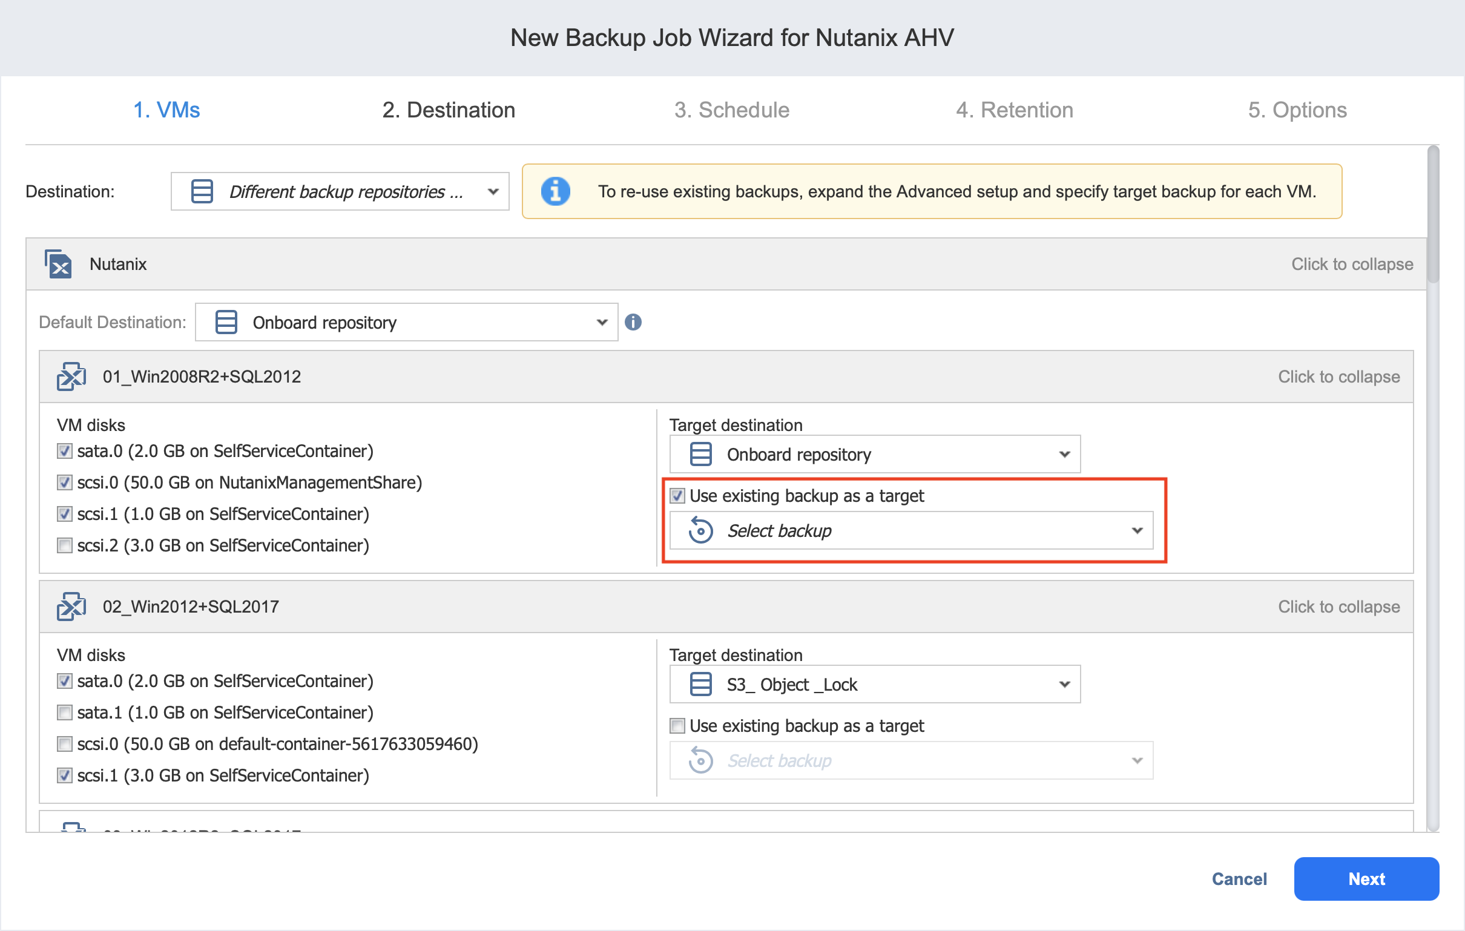The height and width of the screenshot is (931, 1465).
Task: Switch to the 3. Schedule step
Action: 731,110
